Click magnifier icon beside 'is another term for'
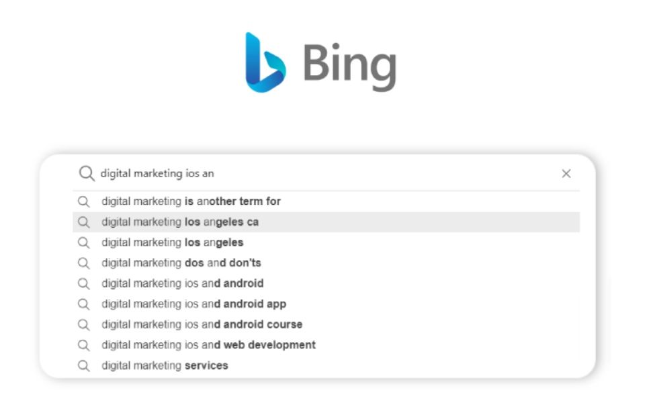Image resolution: width=645 pixels, height=409 pixels. (x=83, y=201)
